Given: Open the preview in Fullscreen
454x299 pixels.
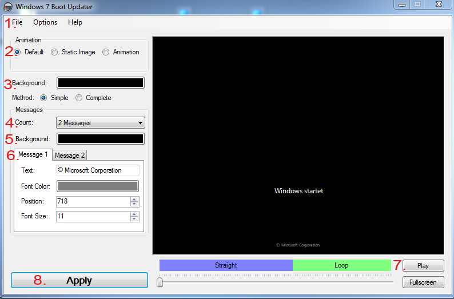Looking at the screenshot, I should pos(423,282).
